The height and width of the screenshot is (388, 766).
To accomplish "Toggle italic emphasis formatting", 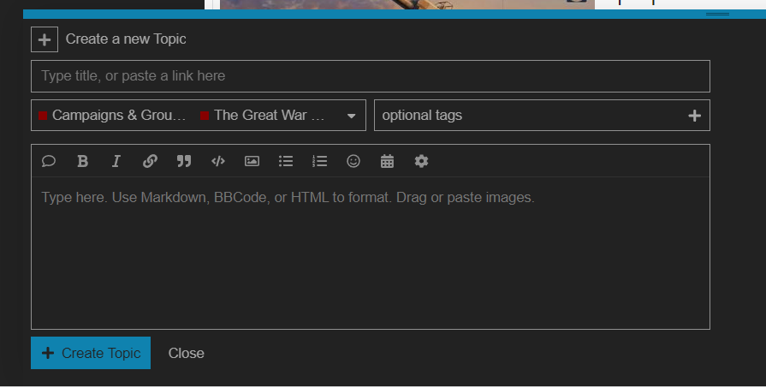I will (116, 161).
